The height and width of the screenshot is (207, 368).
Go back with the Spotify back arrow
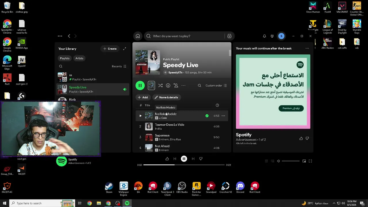[x=69, y=36]
